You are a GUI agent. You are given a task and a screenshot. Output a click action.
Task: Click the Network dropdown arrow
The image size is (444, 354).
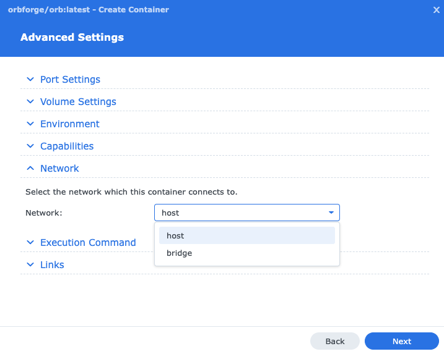click(331, 213)
